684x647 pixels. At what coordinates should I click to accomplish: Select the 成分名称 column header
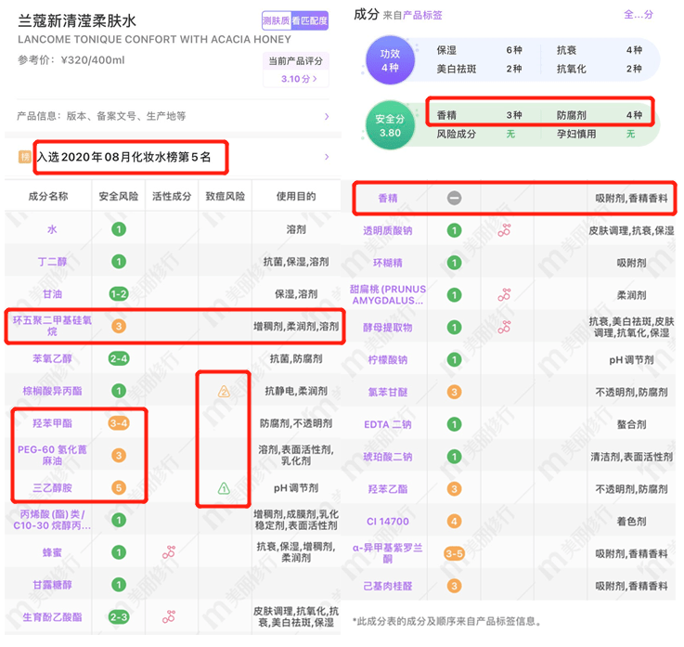point(48,196)
